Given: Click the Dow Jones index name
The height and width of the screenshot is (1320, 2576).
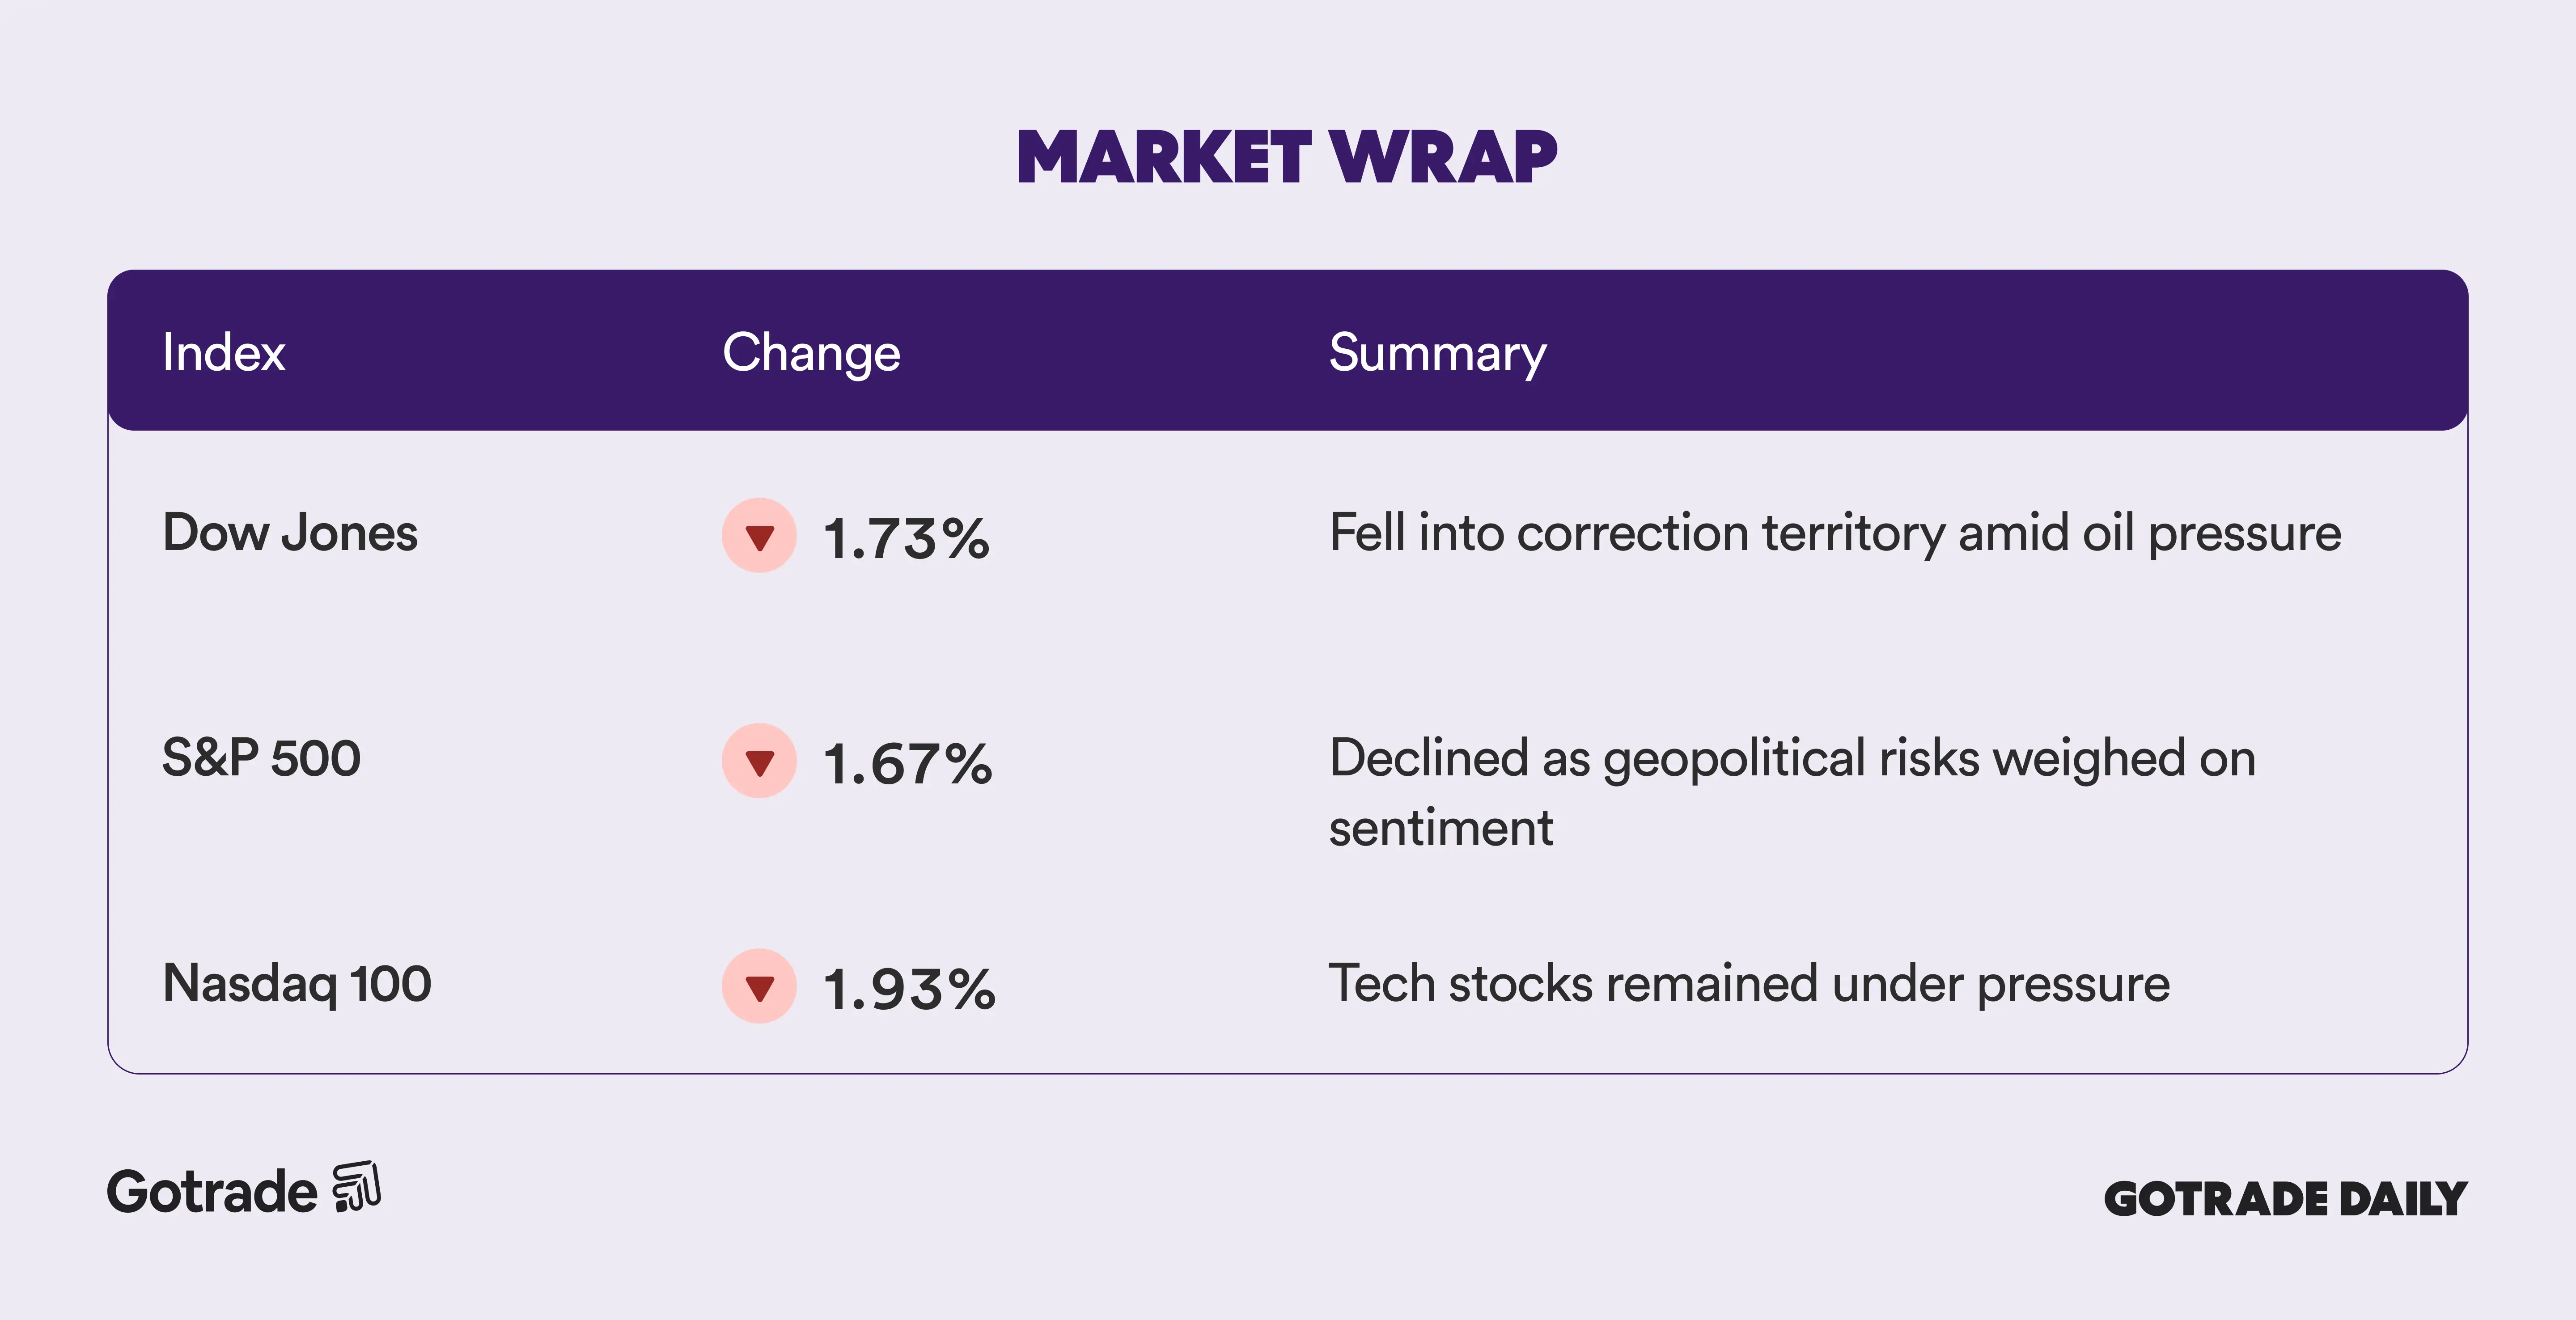Looking at the screenshot, I should tap(290, 533).
